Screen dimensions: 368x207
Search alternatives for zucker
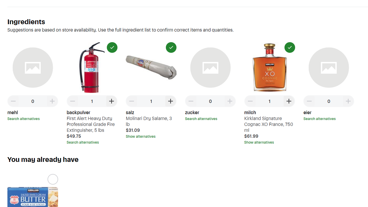201,119
